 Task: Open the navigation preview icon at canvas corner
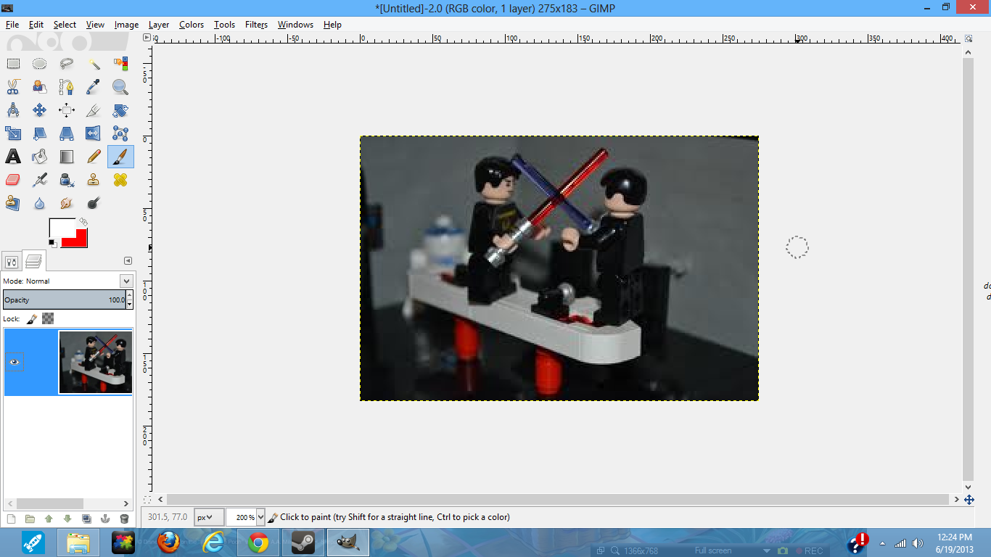969,500
